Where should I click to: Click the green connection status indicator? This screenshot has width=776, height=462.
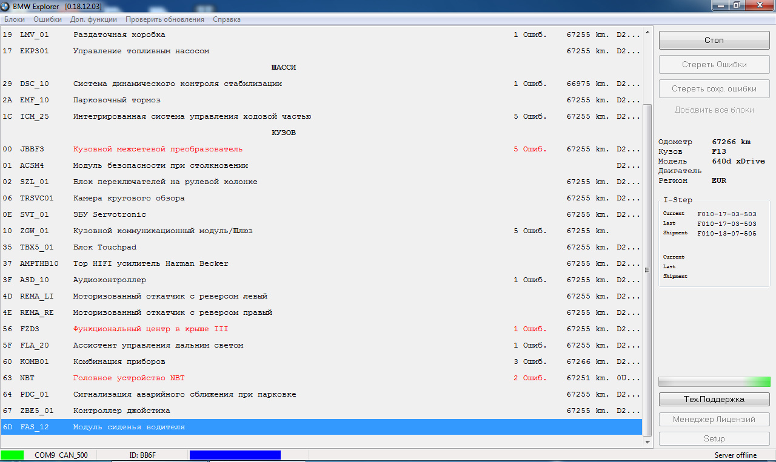coord(12,455)
